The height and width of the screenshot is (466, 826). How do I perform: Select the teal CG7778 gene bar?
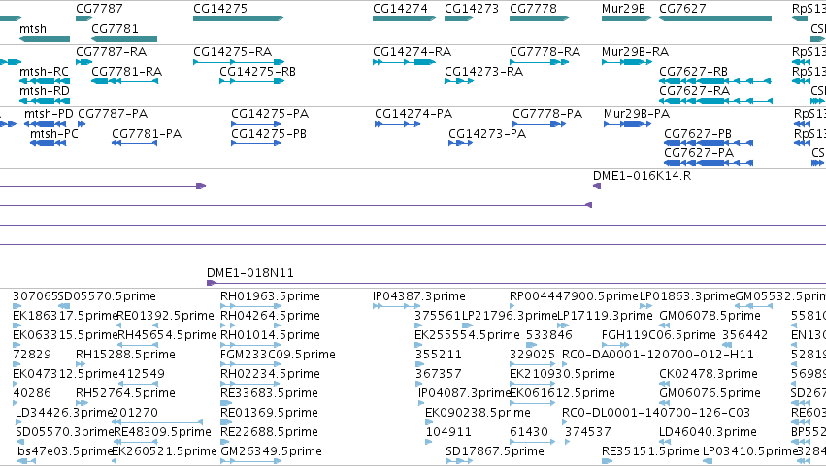point(539,18)
